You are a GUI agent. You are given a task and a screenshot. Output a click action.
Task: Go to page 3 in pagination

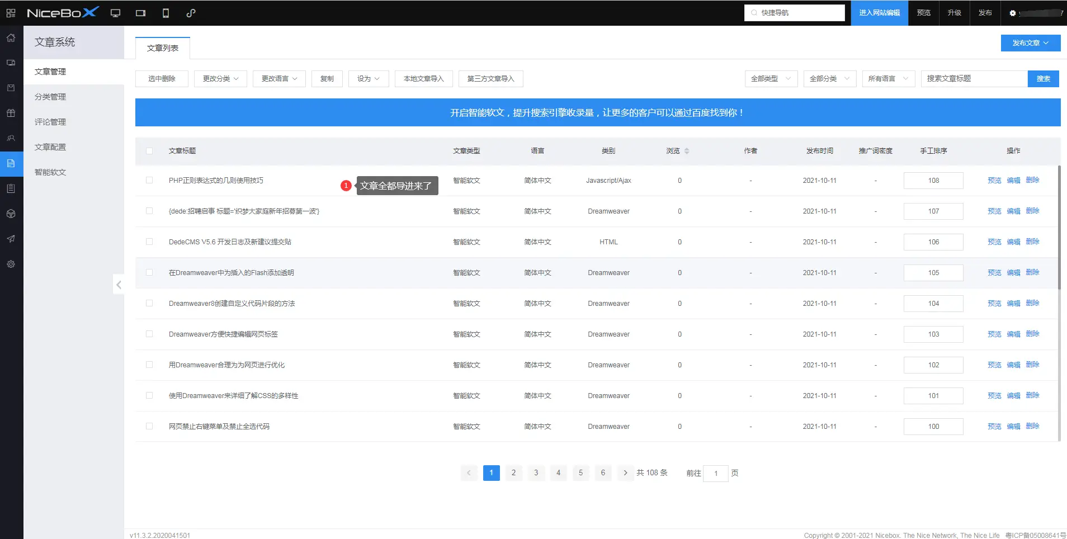pos(536,473)
